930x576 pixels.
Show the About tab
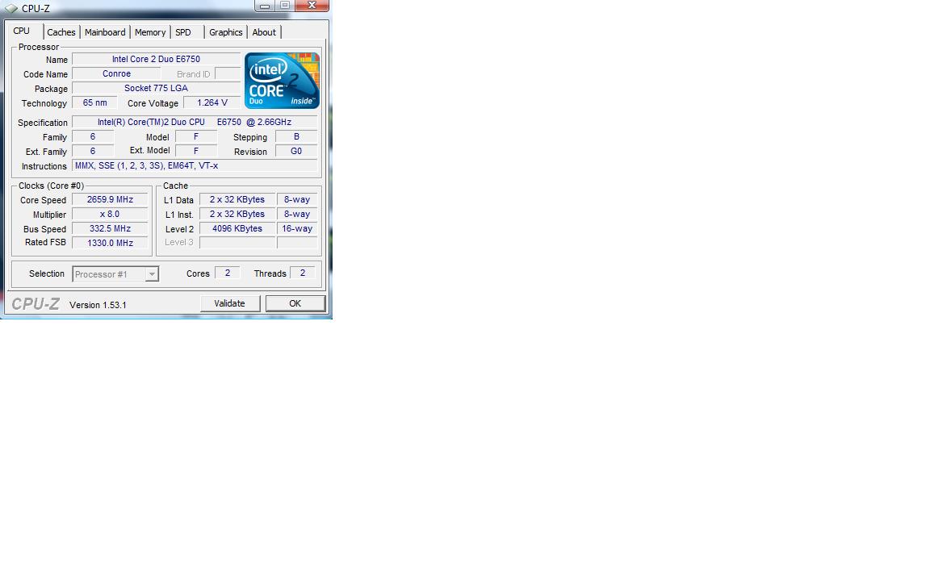264,32
